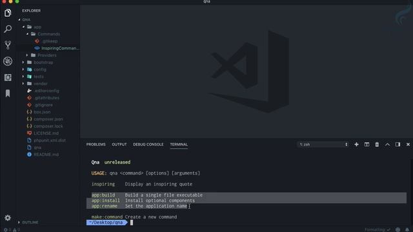Collapse the QNA root folder
This screenshot has width=413, height=232.
tap(19, 20)
